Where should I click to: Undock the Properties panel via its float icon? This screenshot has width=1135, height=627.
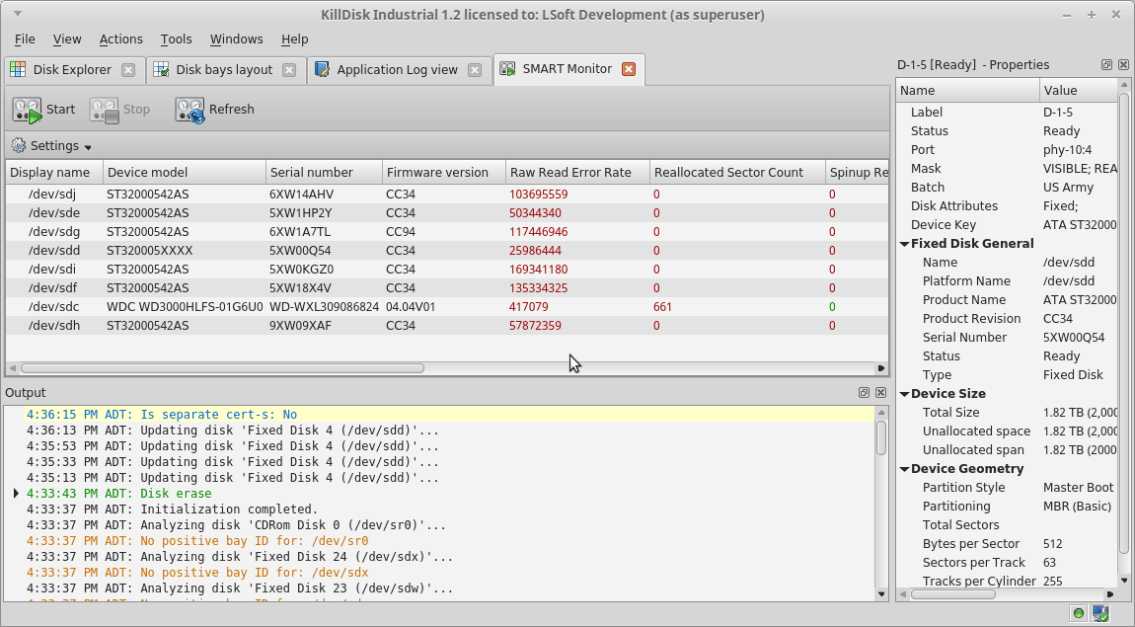click(1106, 64)
